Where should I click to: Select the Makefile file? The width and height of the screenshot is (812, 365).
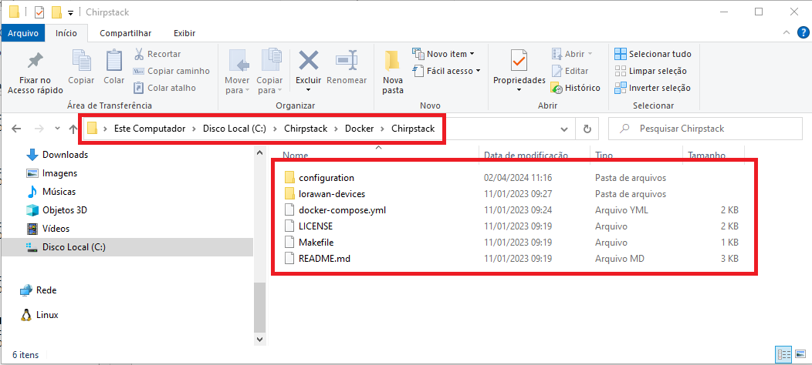click(310, 243)
